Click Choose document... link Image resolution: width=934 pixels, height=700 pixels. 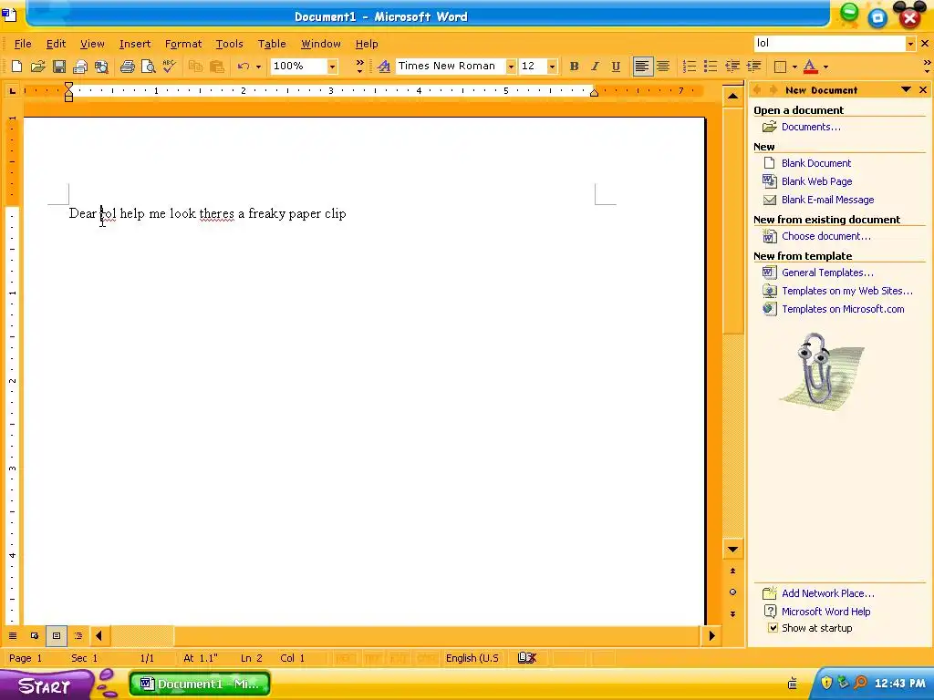[x=826, y=236]
